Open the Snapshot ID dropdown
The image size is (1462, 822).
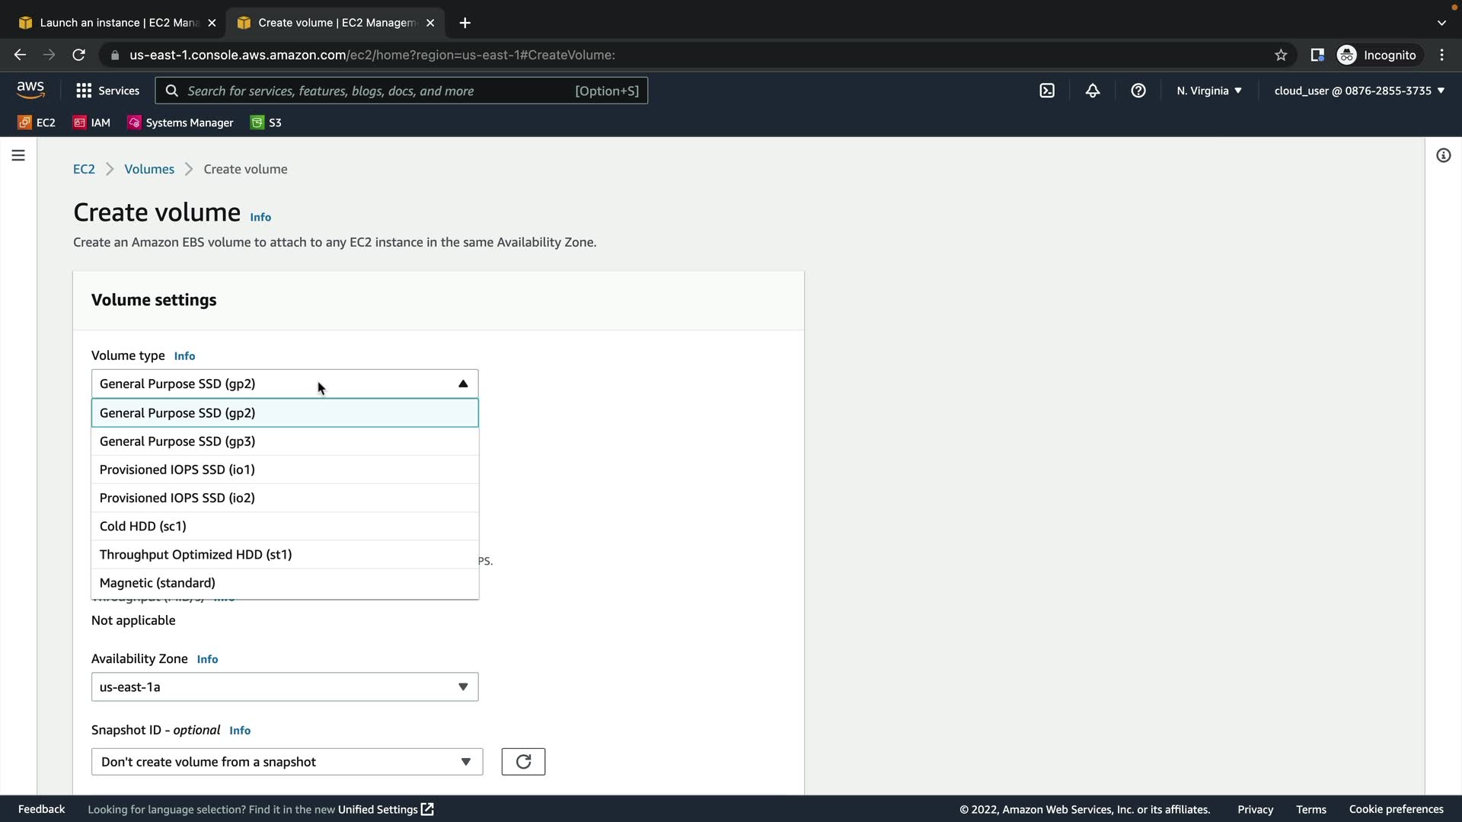coord(287,762)
